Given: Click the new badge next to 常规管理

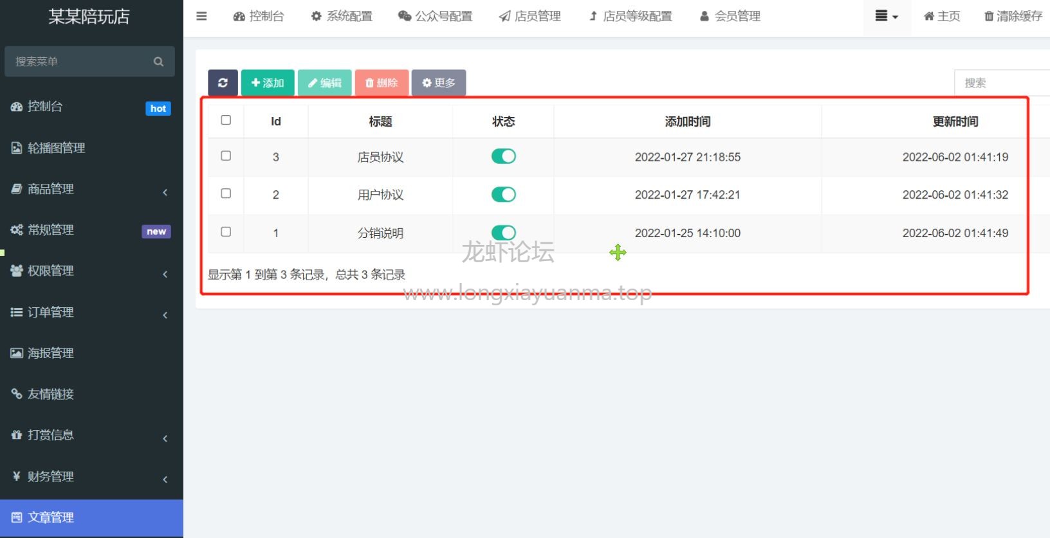Looking at the screenshot, I should 156,231.
